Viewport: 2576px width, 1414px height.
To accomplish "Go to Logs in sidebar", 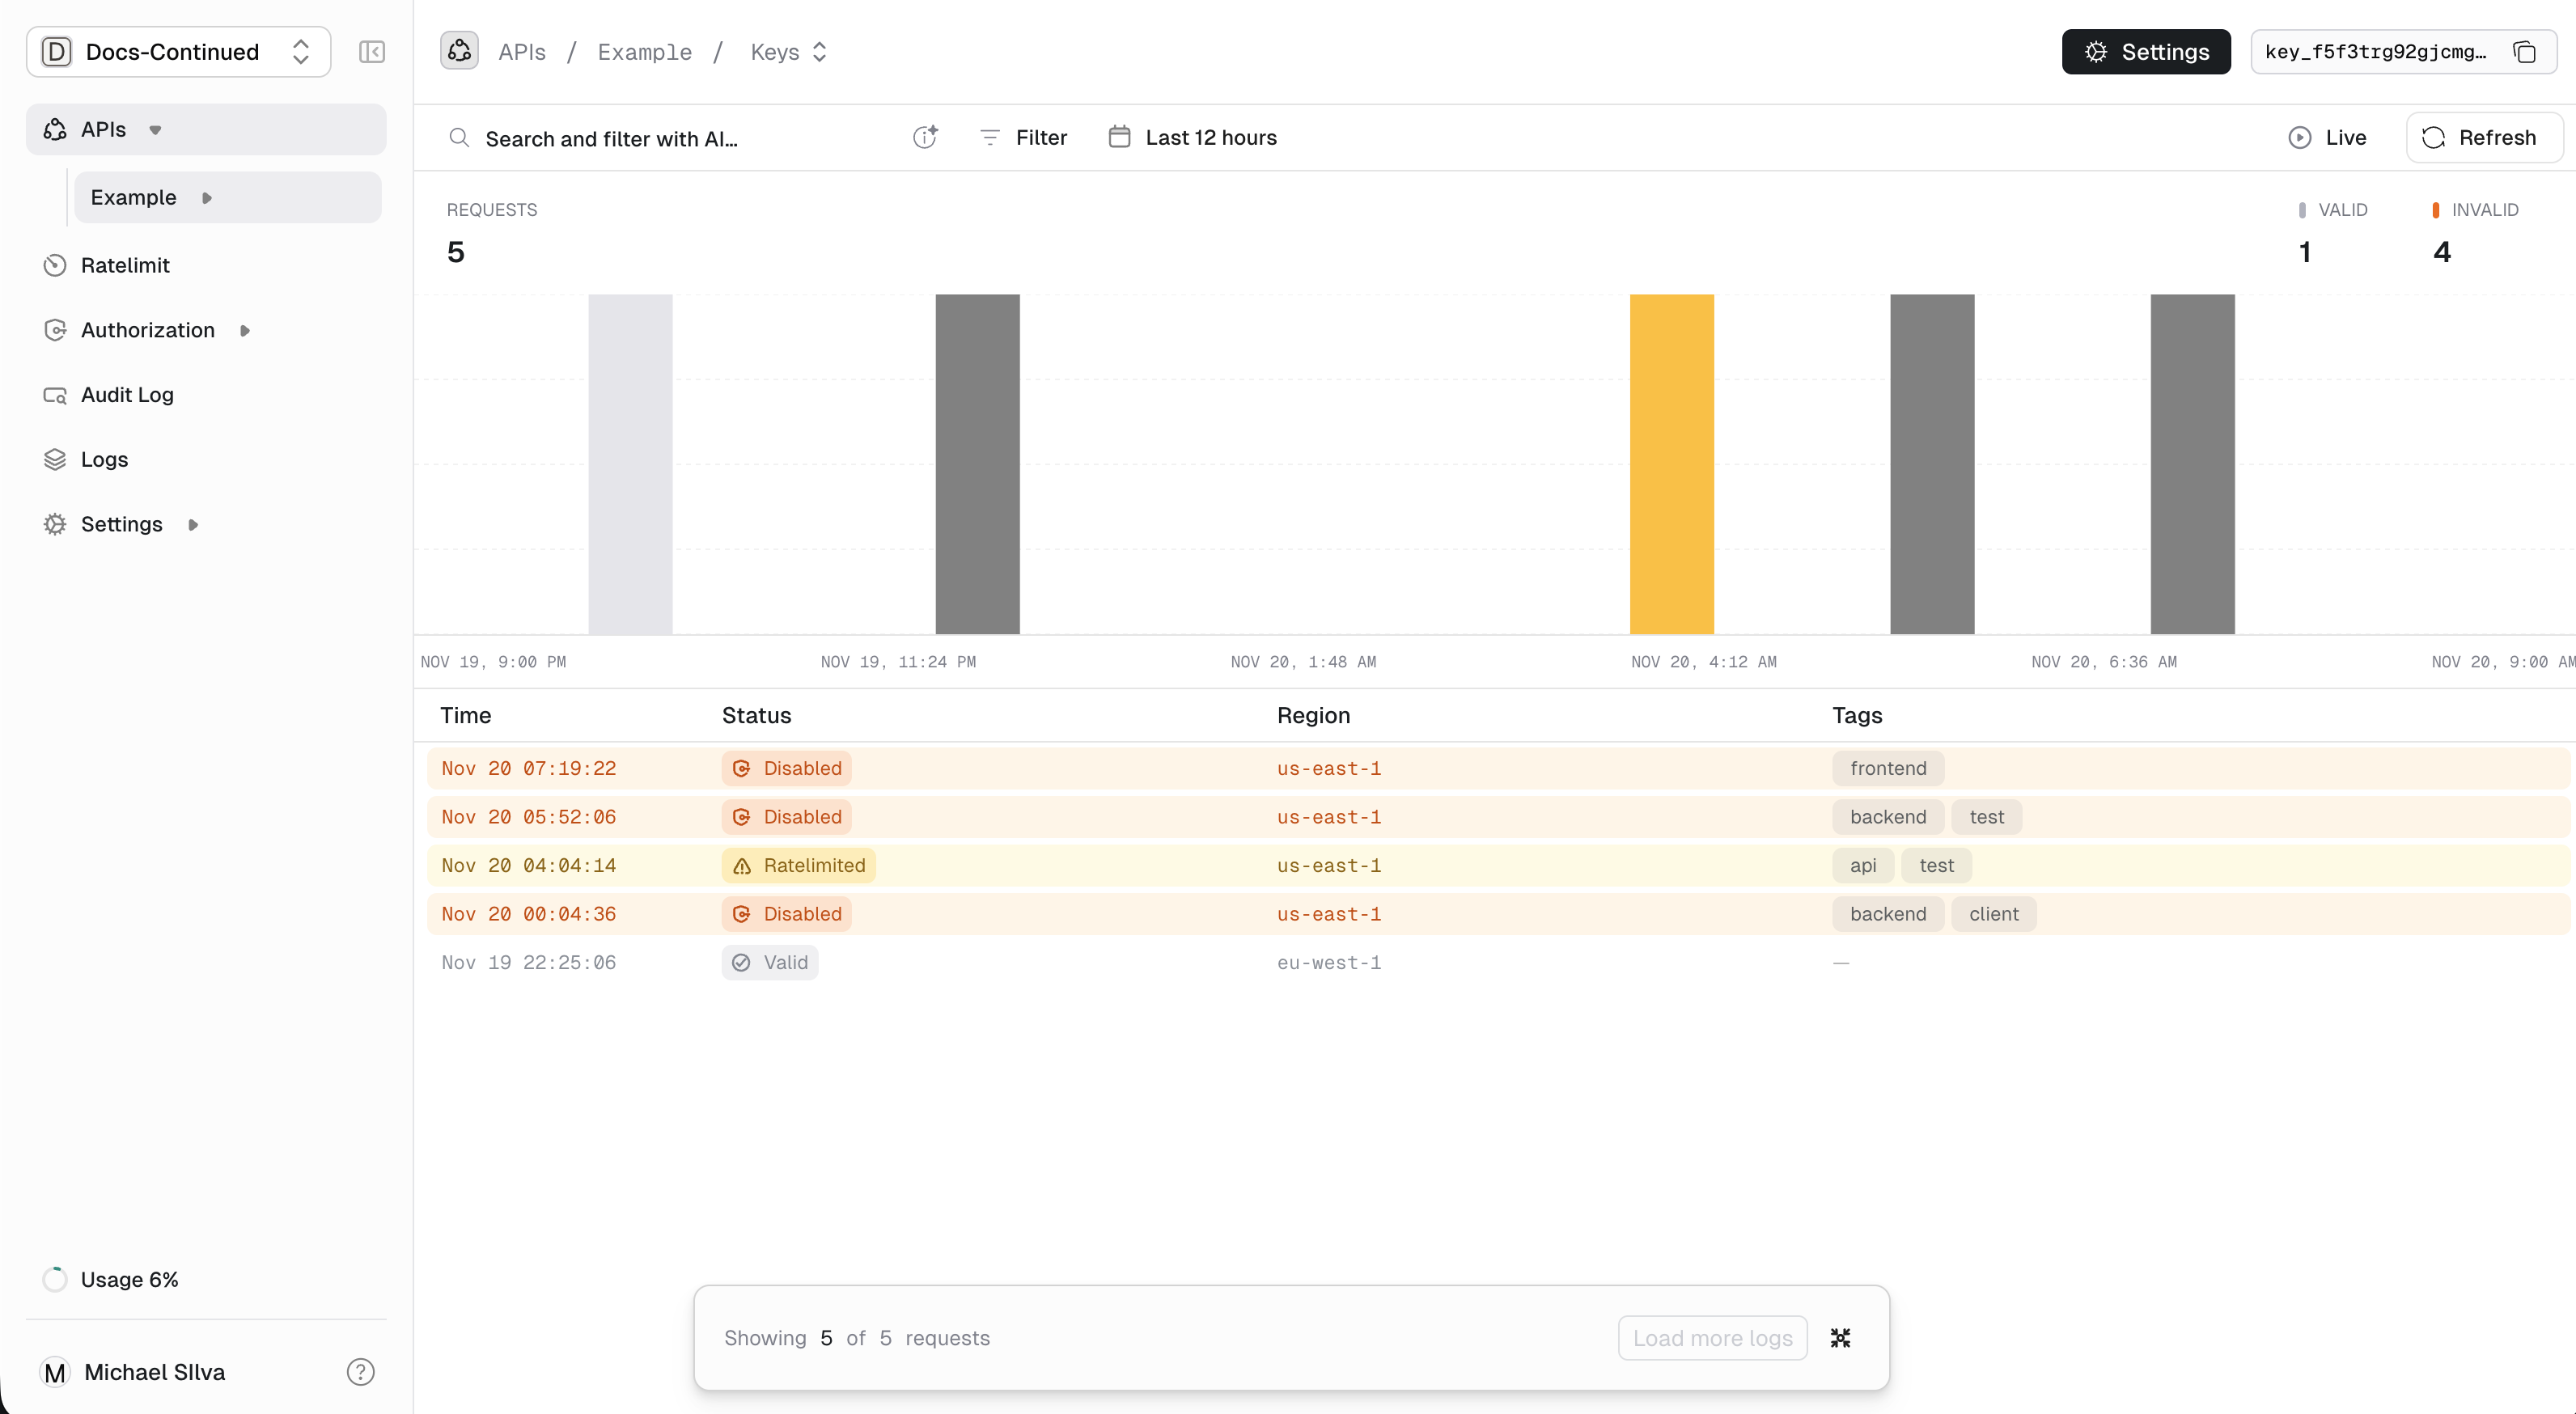I will point(104,459).
